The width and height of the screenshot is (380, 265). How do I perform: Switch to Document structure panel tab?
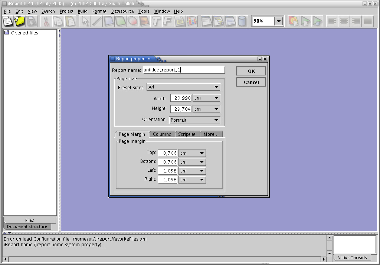(27, 227)
